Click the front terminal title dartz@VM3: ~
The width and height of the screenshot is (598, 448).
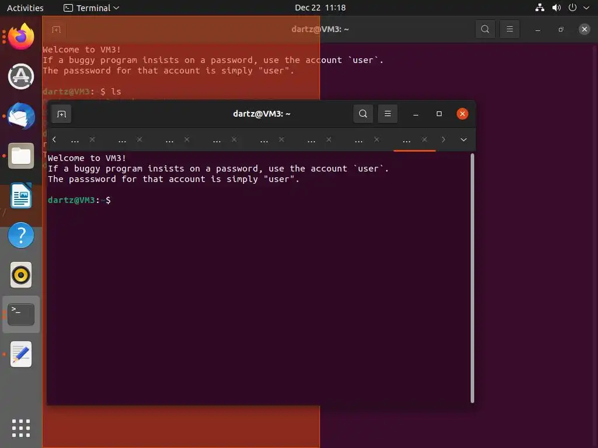point(262,114)
